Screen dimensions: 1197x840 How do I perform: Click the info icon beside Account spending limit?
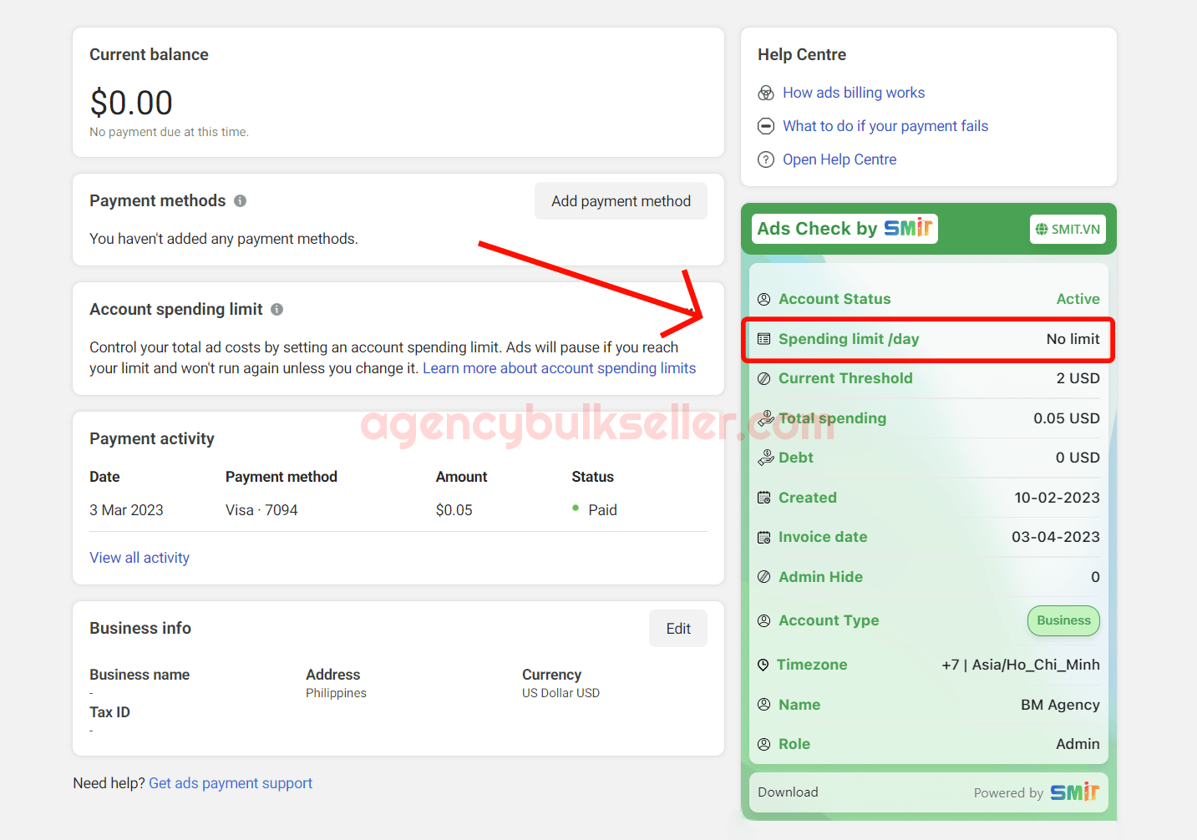(x=276, y=309)
